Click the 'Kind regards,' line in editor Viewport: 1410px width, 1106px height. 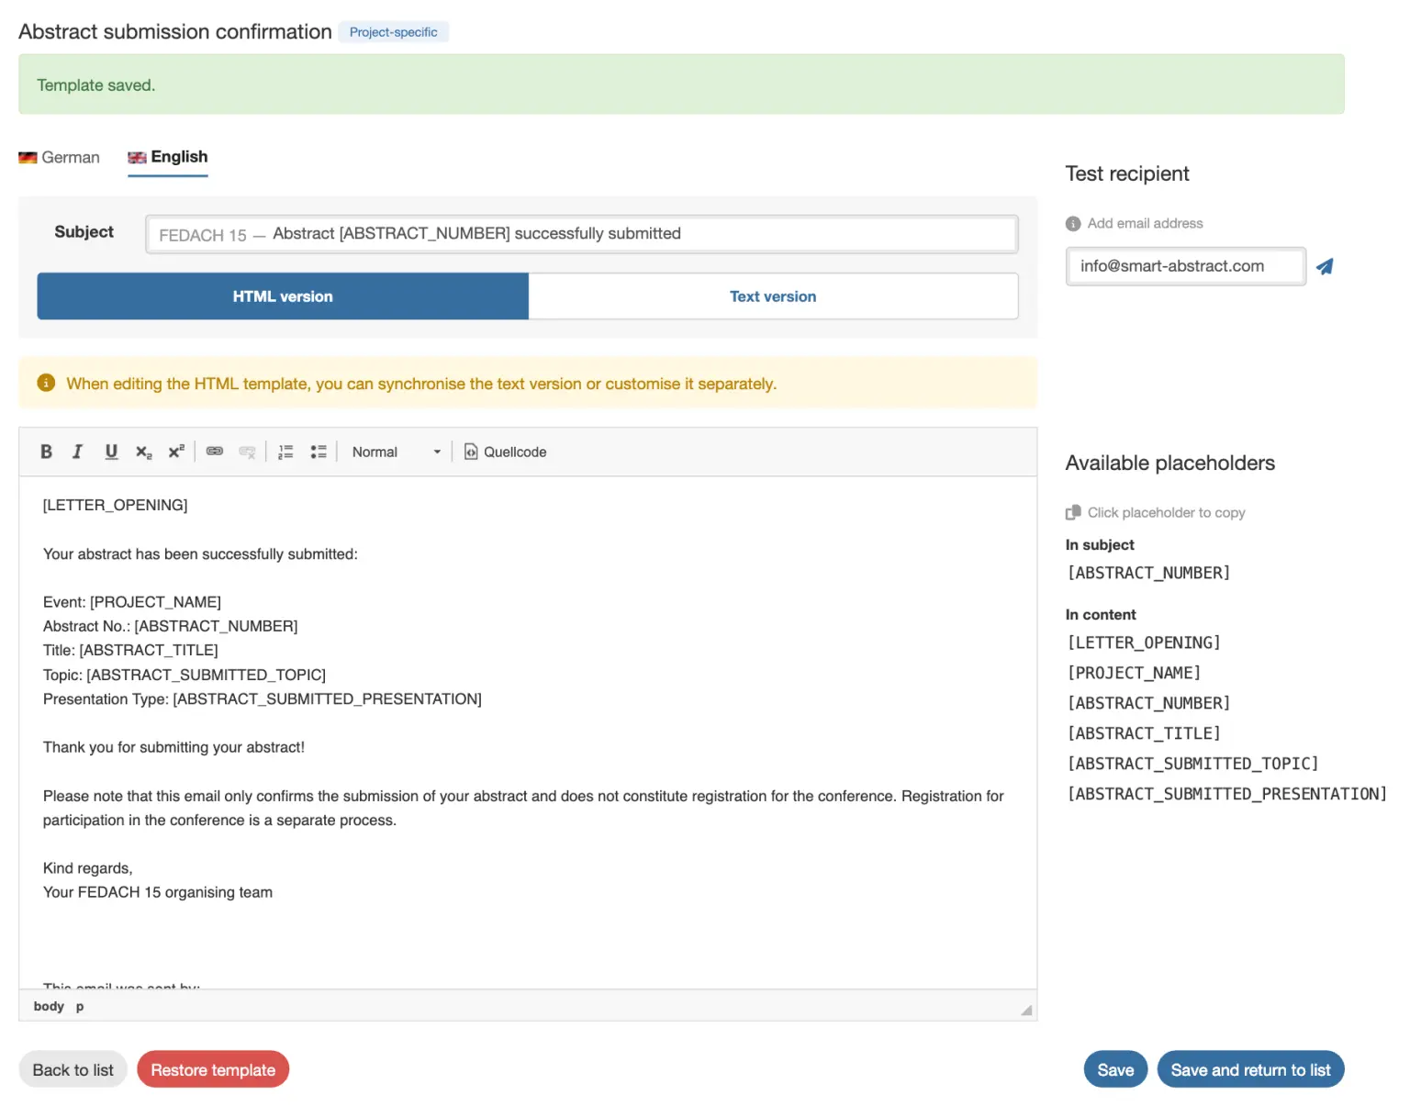point(88,868)
